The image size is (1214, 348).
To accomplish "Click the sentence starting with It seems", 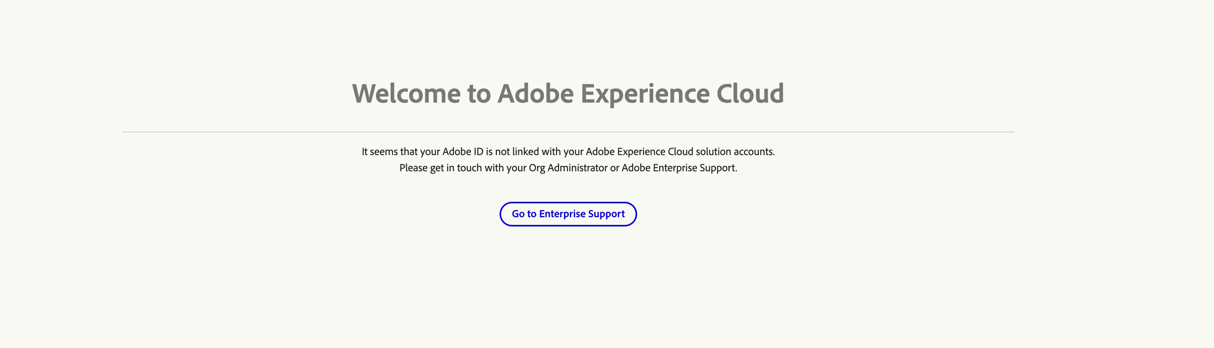I will 568,152.
